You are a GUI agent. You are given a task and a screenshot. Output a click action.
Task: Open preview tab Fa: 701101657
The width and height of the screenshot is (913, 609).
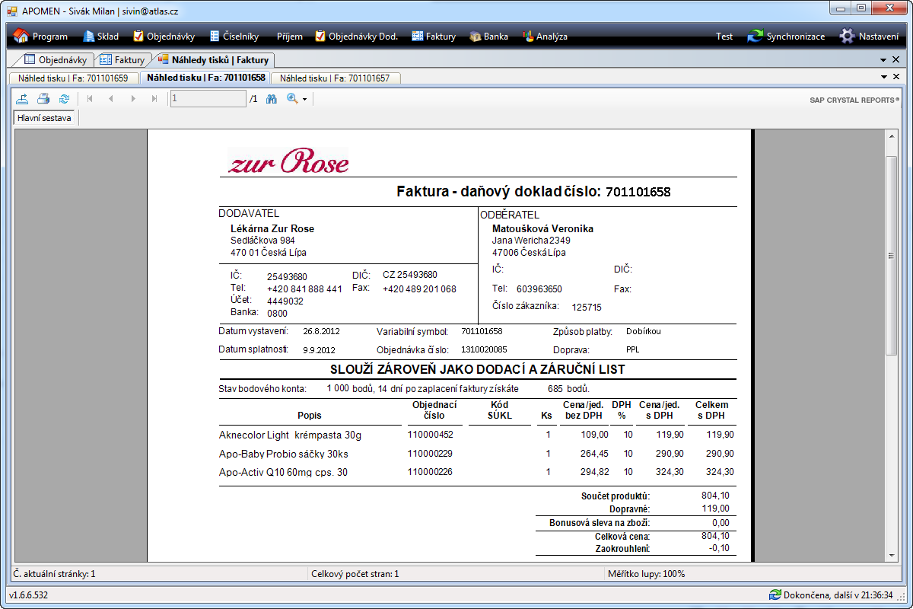335,78
